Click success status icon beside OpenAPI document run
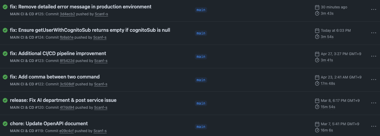This screenshot has height=136, width=380. pos(5,124)
